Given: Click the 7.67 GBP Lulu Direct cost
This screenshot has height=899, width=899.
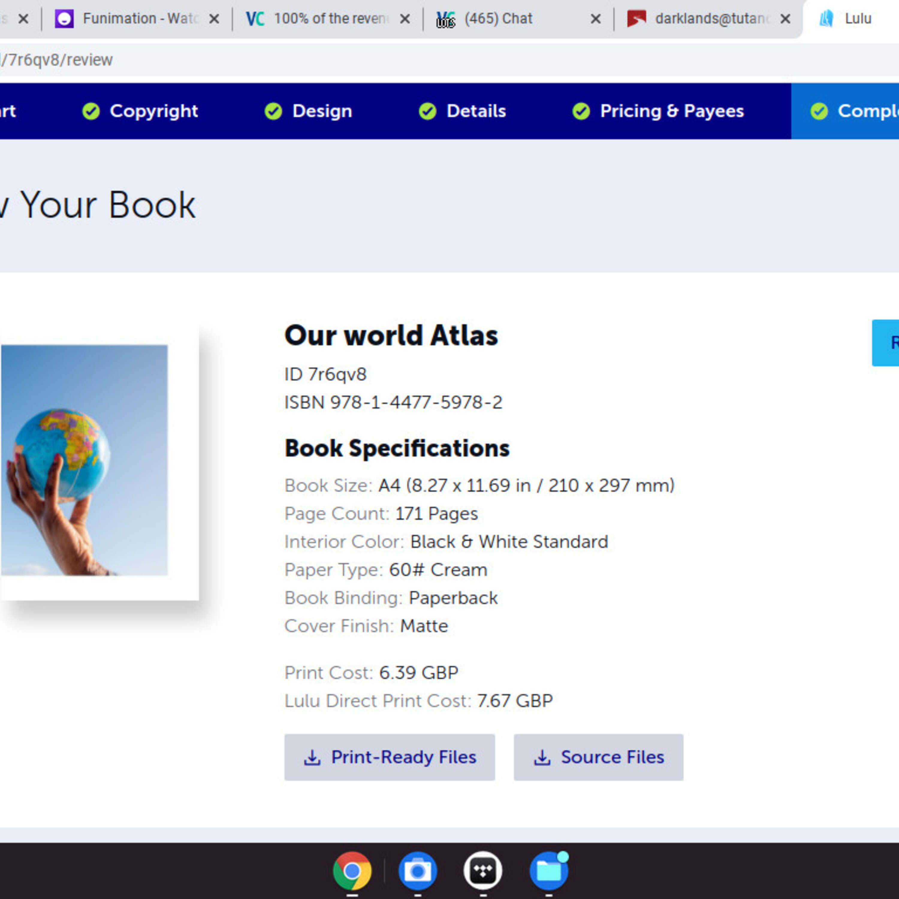Looking at the screenshot, I should pyautogui.click(x=515, y=701).
